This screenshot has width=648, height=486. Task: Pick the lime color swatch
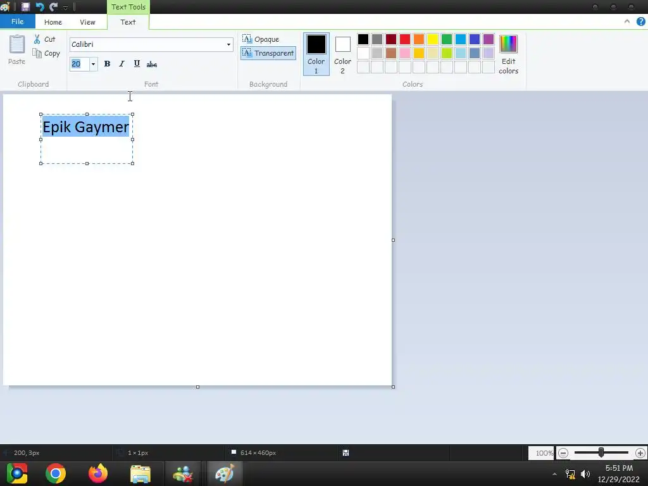tap(447, 53)
